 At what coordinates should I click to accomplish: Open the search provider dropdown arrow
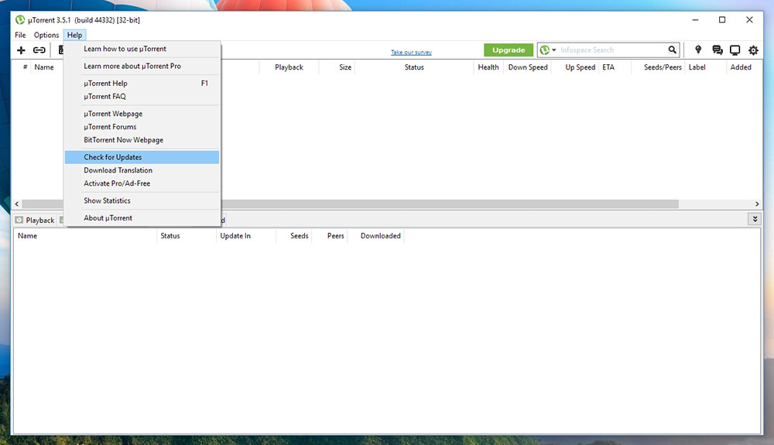tap(554, 50)
